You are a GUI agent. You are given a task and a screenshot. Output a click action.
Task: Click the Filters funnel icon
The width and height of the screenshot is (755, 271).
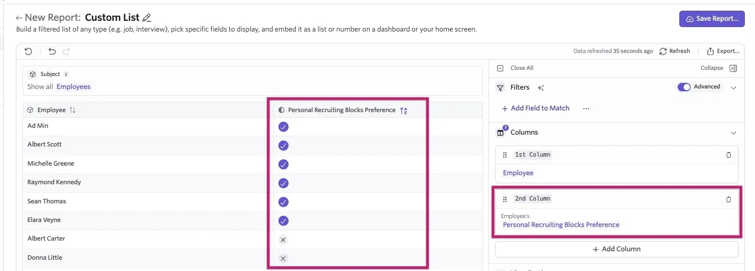pyautogui.click(x=500, y=88)
